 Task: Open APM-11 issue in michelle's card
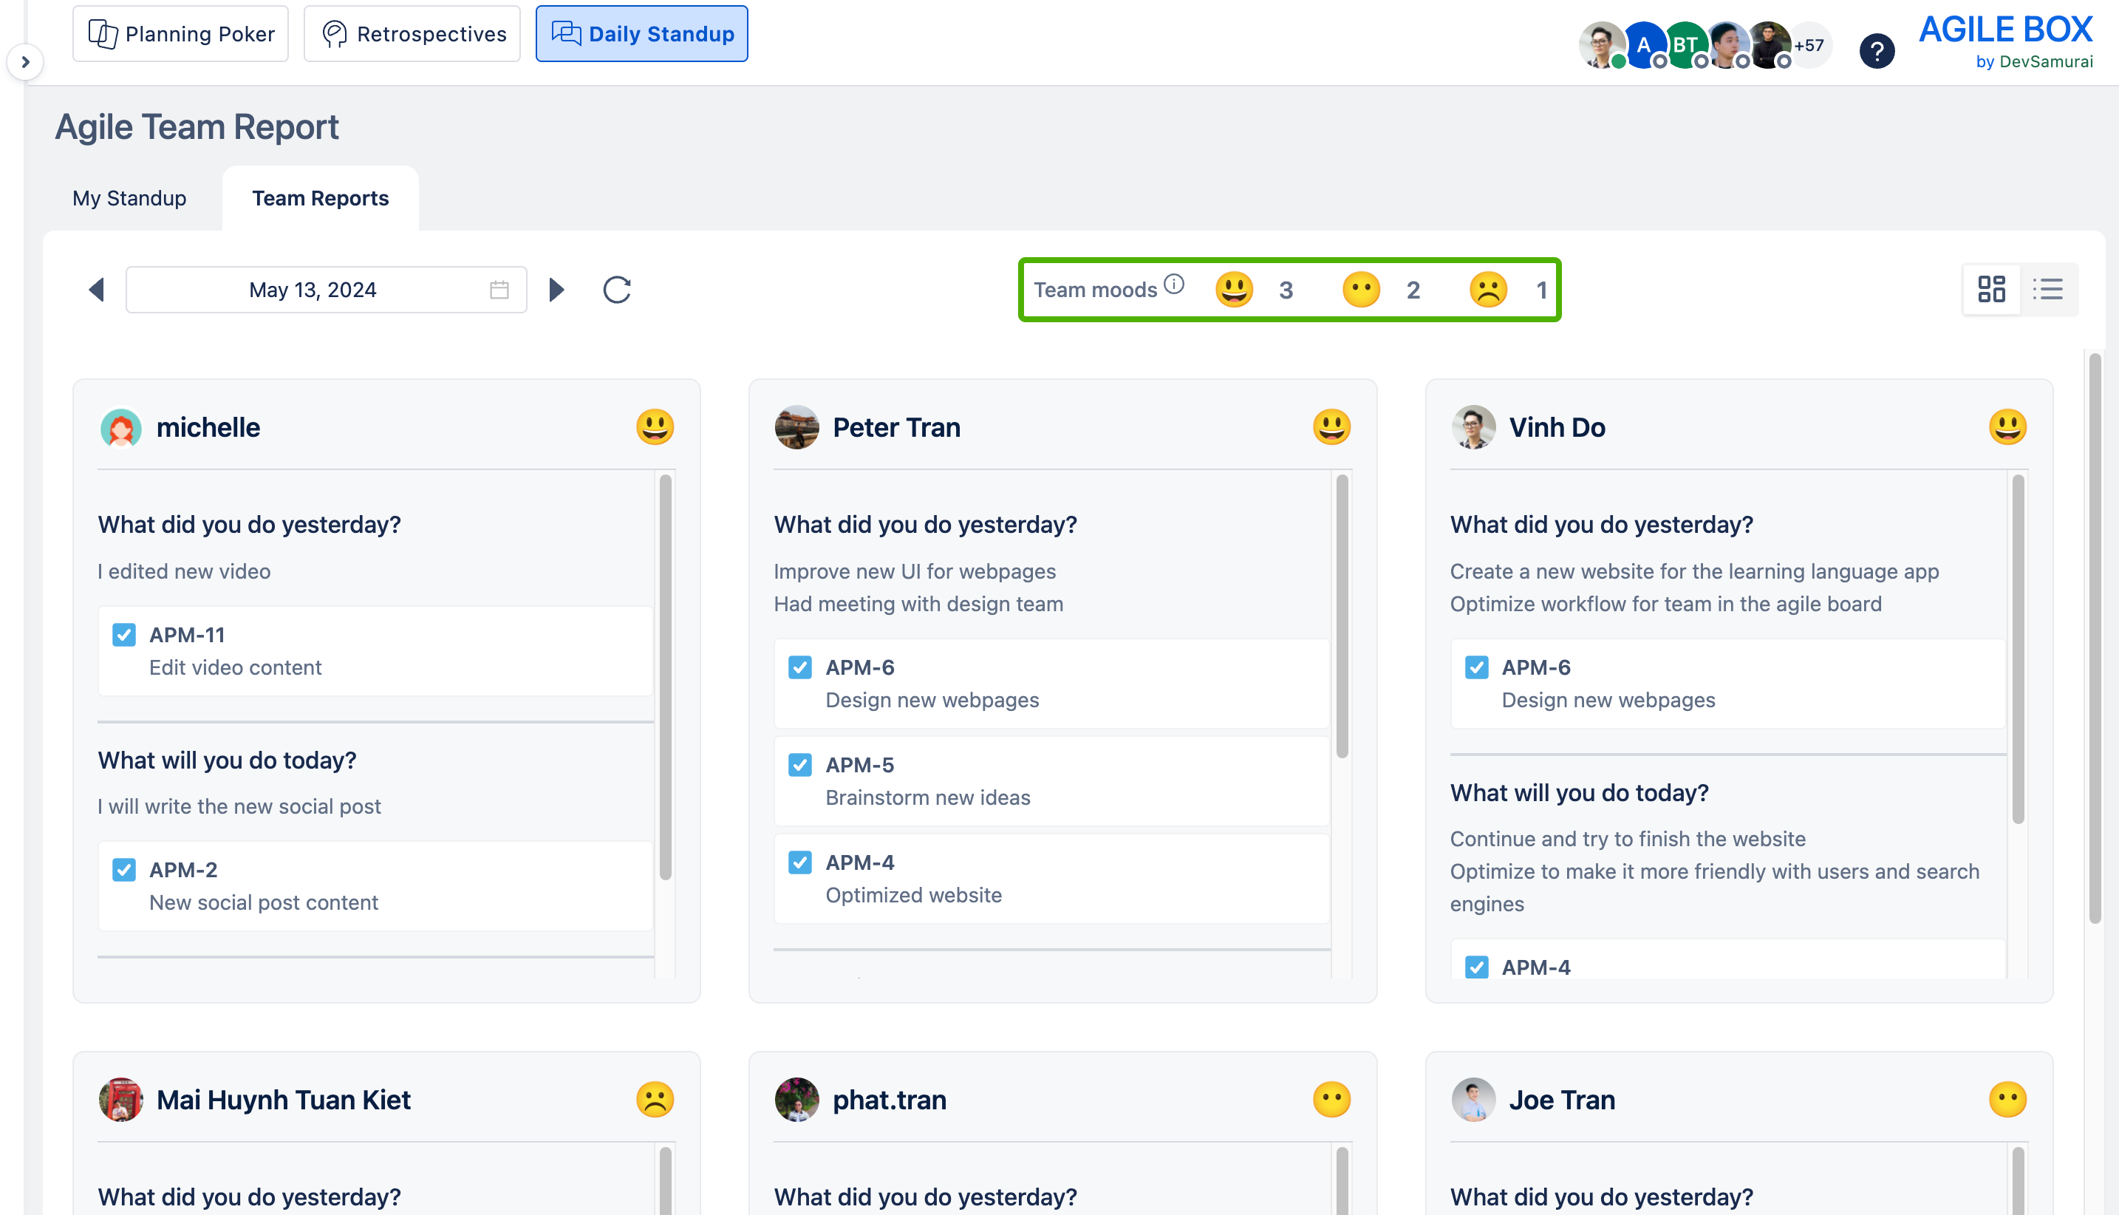(x=375, y=651)
